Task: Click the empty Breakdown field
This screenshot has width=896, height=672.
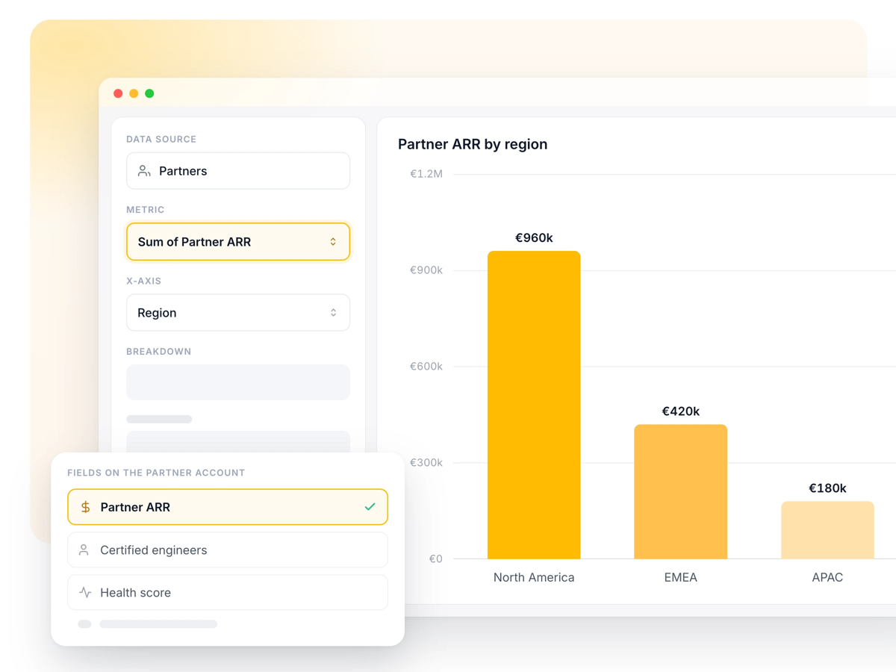Action: (238, 382)
